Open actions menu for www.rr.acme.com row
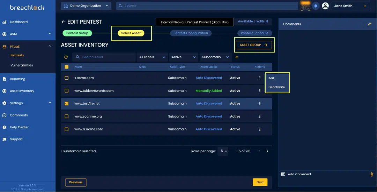 (260, 129)
